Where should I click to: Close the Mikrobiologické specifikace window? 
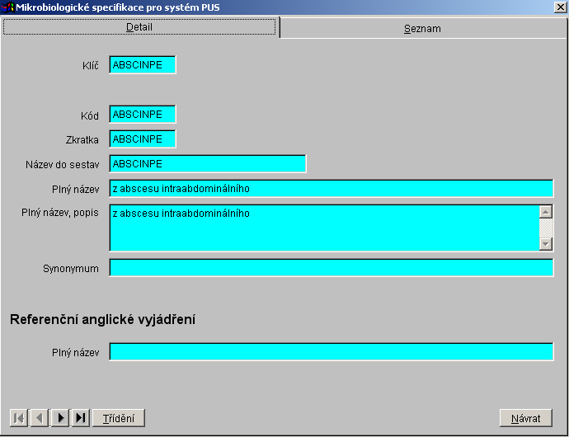560,7
